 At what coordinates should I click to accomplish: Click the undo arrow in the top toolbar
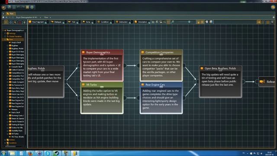click(x=19, y=7)
